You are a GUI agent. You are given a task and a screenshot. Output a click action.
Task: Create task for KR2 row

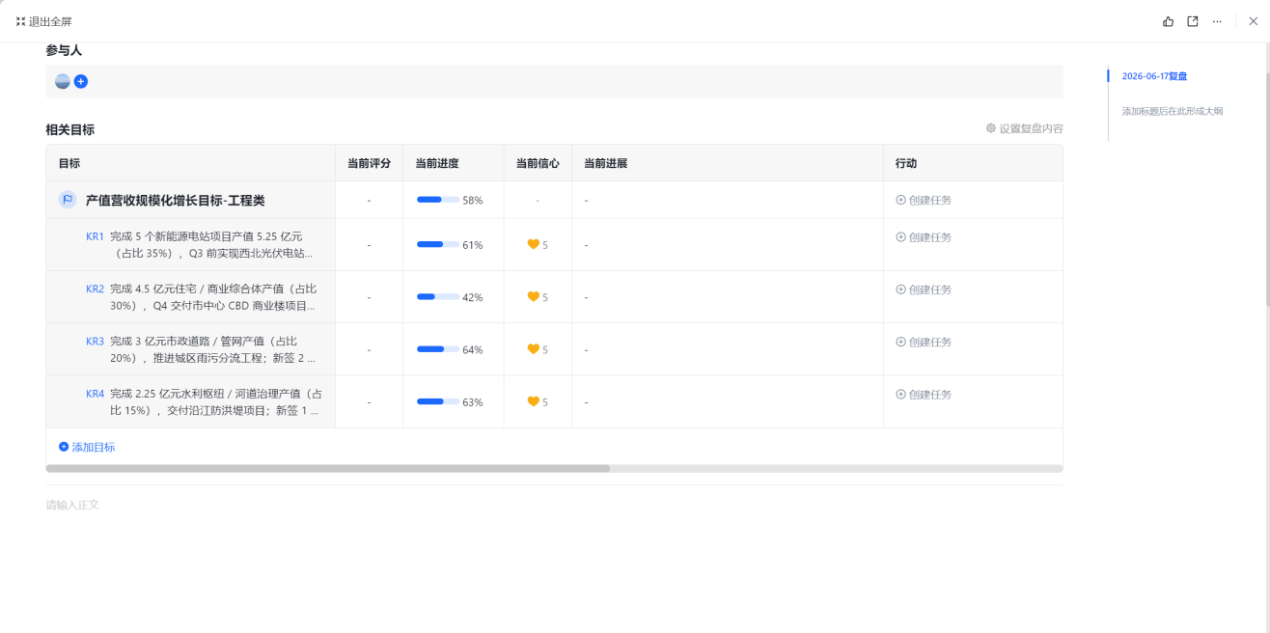pos(924,289)
